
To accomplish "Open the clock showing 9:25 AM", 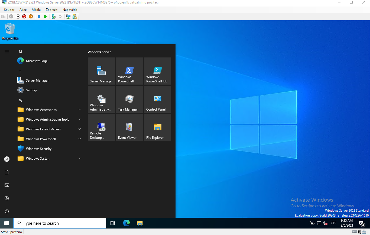I will point(347,223).
